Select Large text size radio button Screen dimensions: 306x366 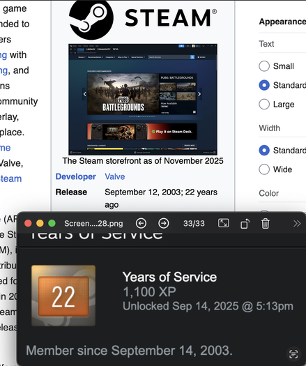264,104
